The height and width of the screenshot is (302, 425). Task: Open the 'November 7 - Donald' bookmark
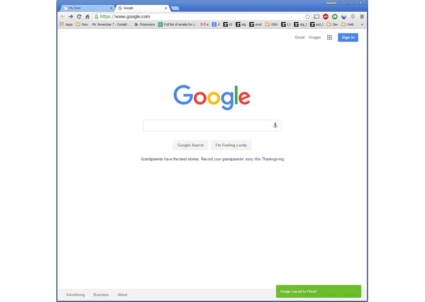click(x=111, y=24)
